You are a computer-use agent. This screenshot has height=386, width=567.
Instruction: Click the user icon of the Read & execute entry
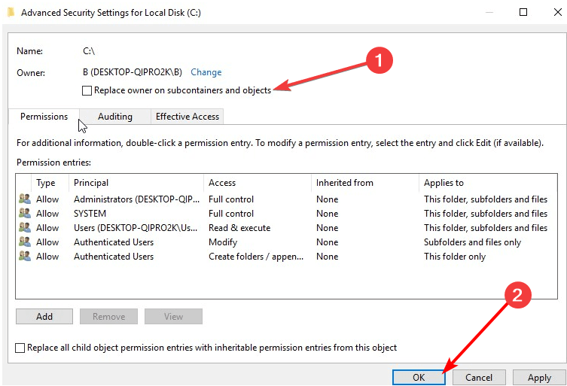(25, 227)
